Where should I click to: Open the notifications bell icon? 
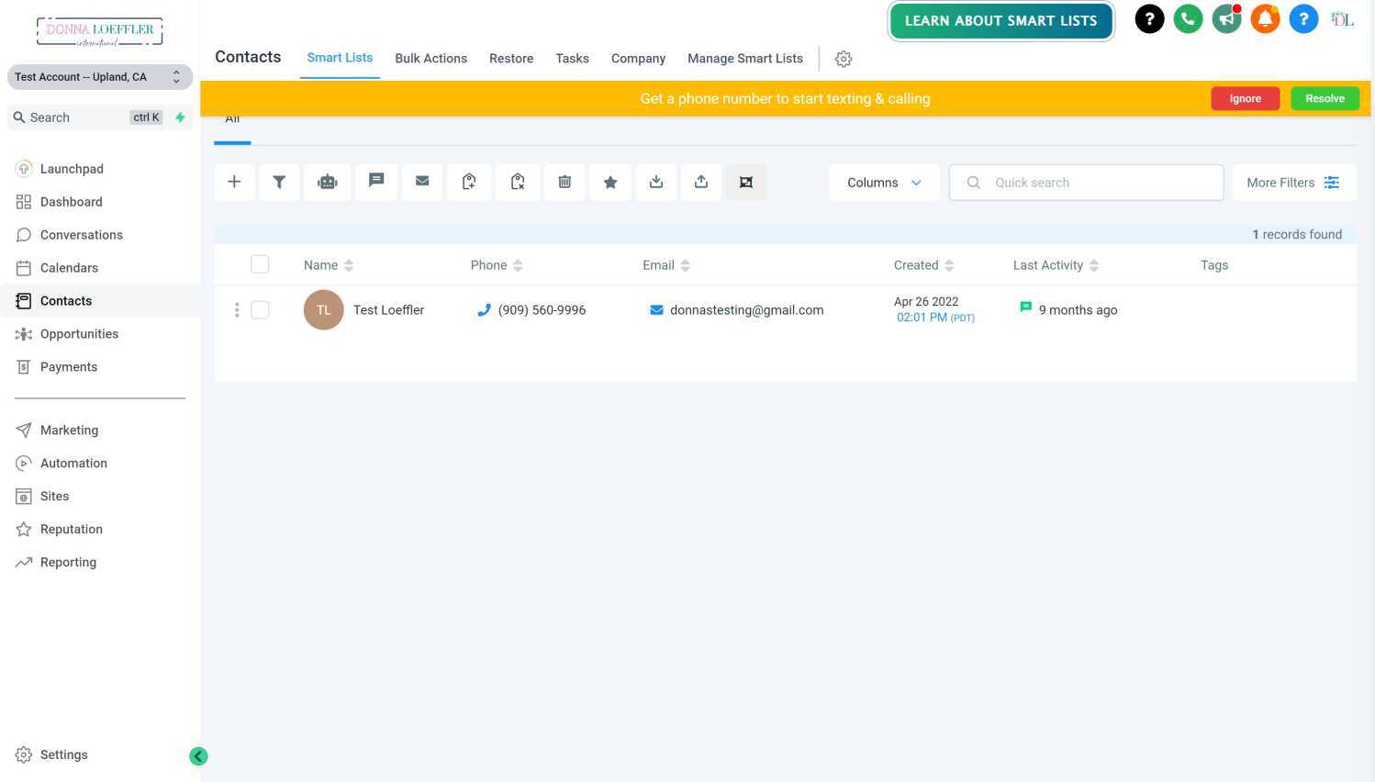coord(1265,18)
